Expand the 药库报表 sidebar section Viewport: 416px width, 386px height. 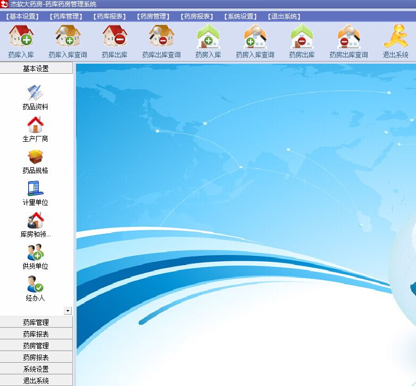click(x=36, y=333)
